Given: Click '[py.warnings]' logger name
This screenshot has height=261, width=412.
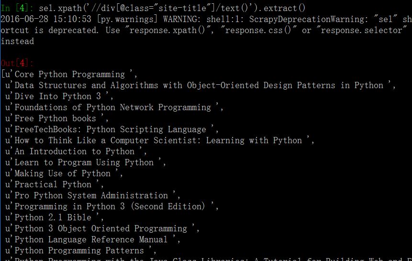Looking at the screenshot, I should click(127, 19).
